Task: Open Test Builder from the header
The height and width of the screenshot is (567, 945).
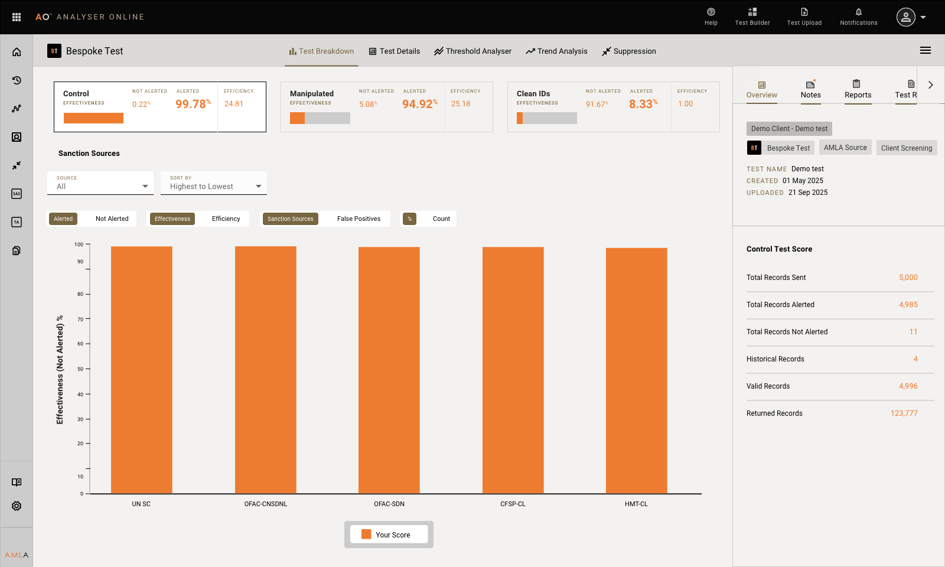Action: tap(752, 17)
